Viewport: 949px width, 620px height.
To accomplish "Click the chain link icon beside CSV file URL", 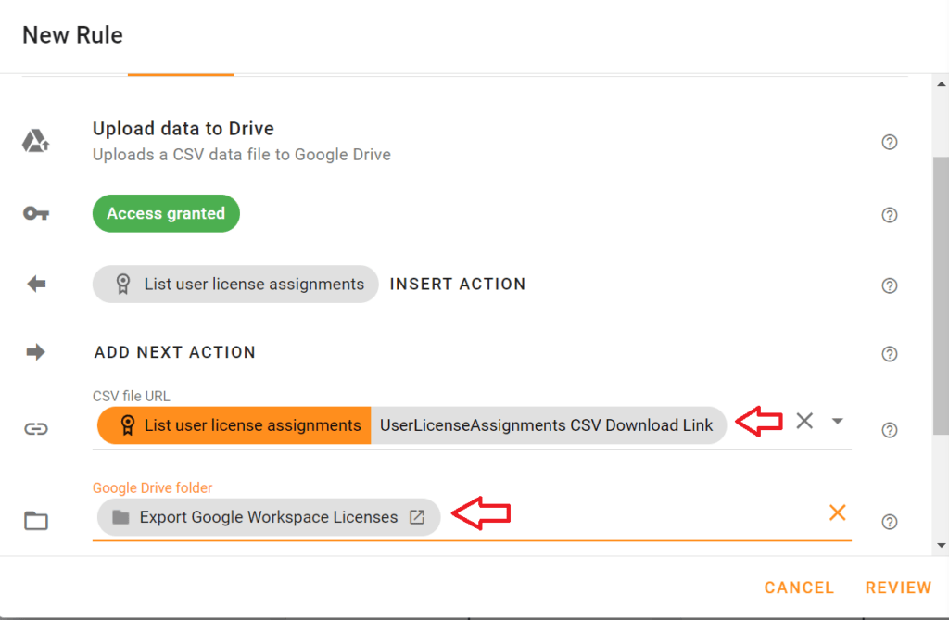I will tap(36, 429).
